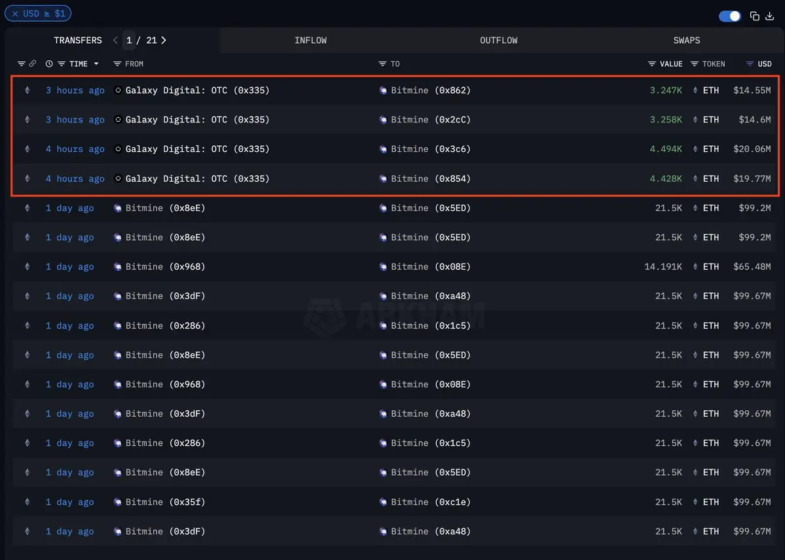
Task: Go to next transfers page
Action: pos(164,40)
